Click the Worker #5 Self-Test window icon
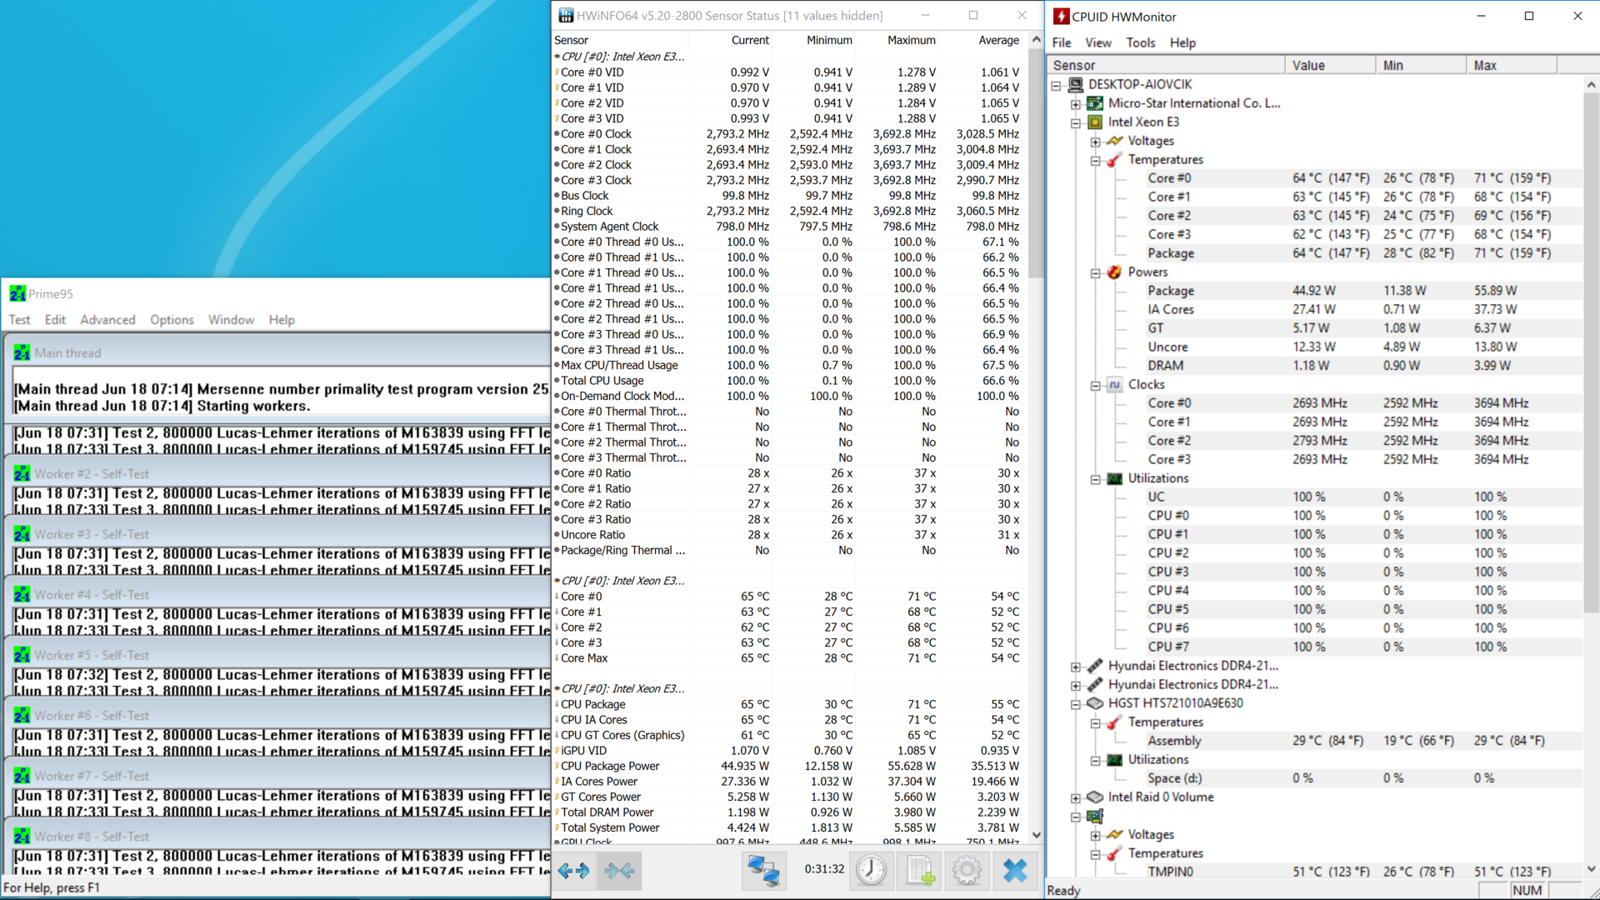 (22, 655)
